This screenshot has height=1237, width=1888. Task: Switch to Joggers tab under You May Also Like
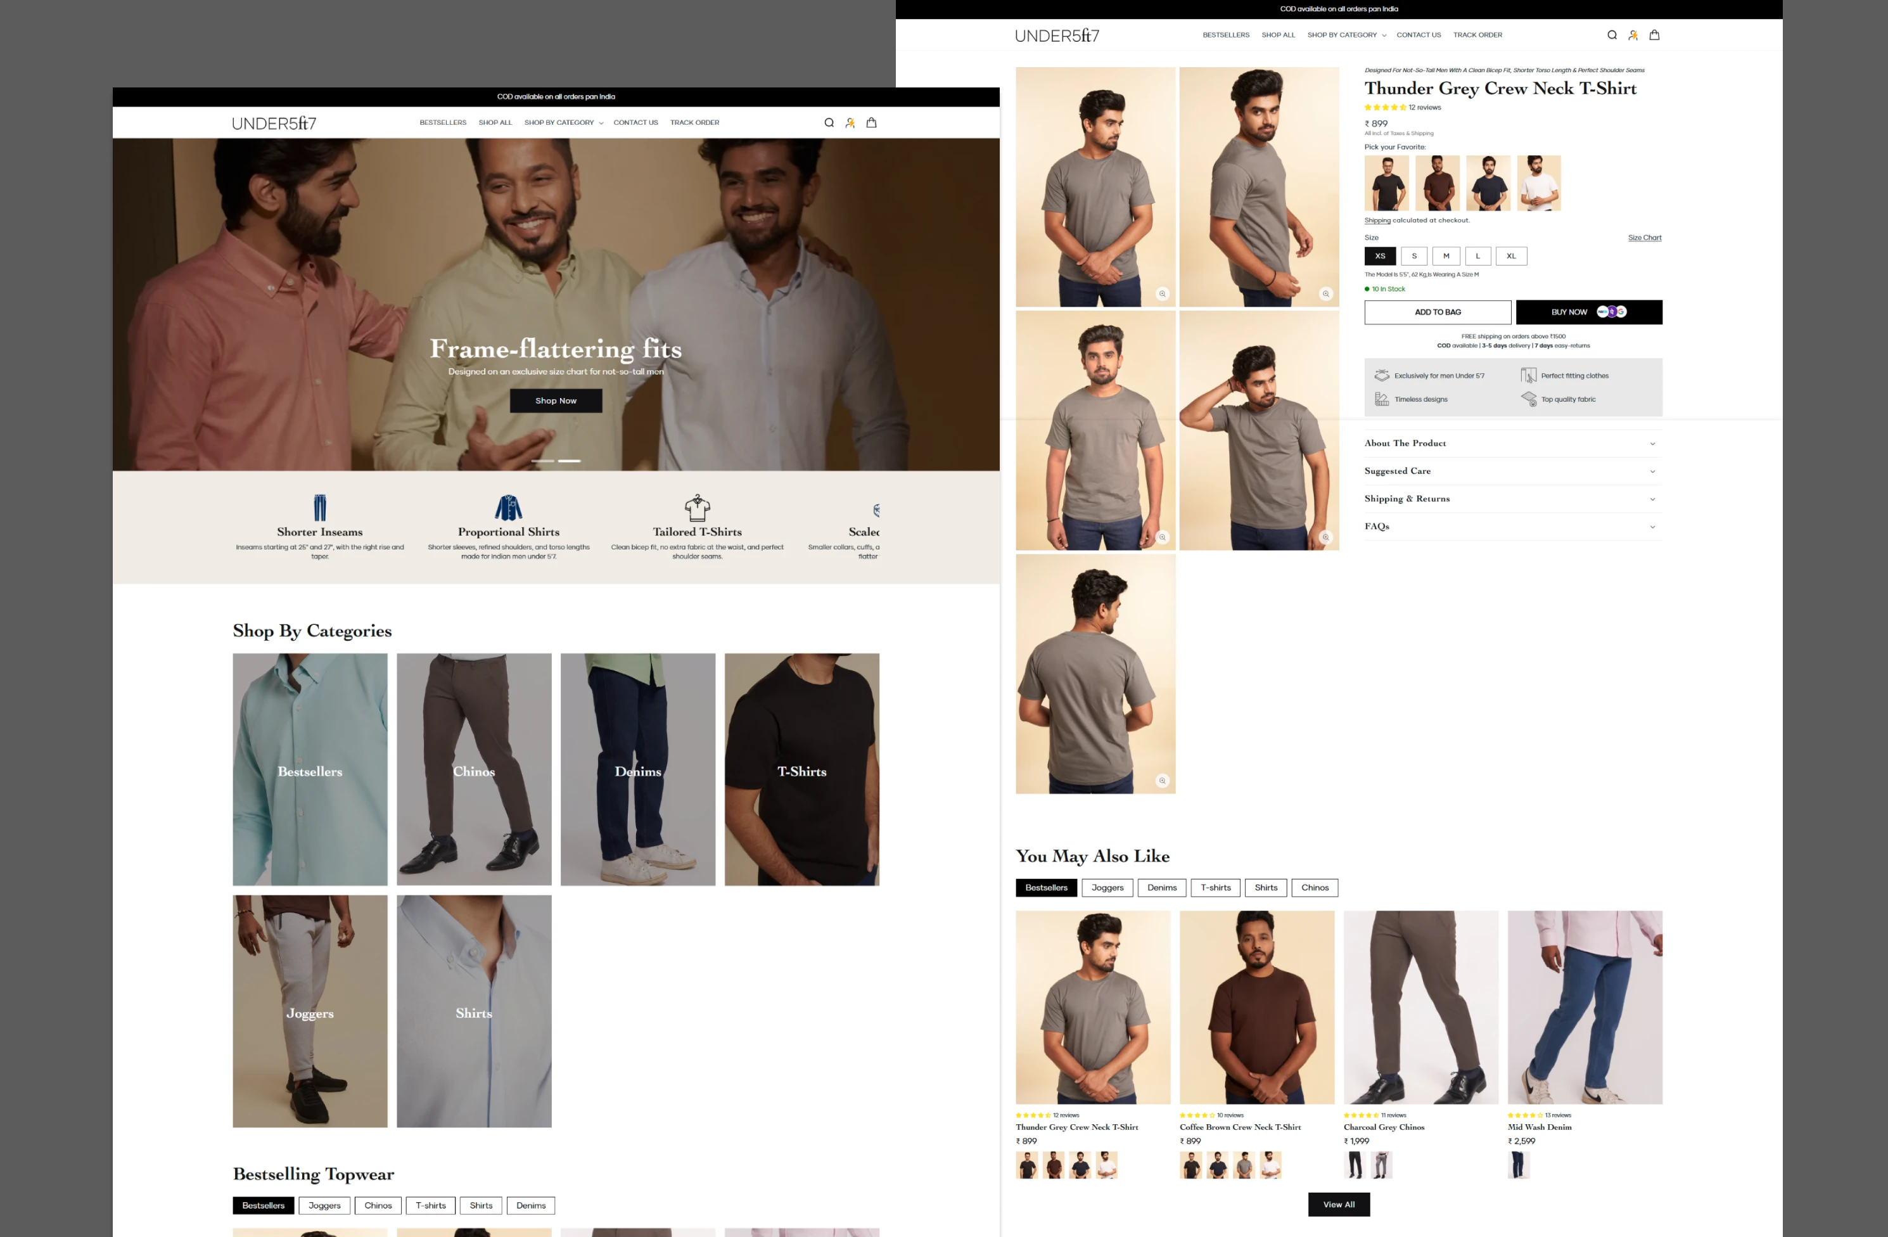[1107, 888]
